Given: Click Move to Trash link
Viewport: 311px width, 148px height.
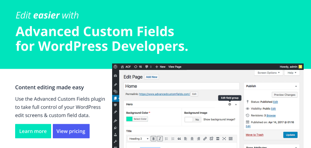Looking at the screenshot, I should (x=255, y=135).
